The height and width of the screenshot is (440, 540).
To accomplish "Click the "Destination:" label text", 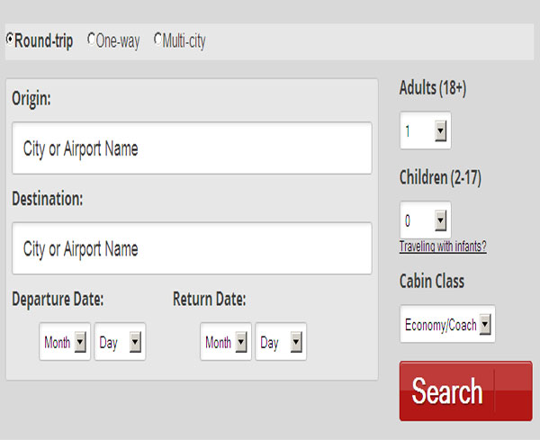I will (48, 199).
